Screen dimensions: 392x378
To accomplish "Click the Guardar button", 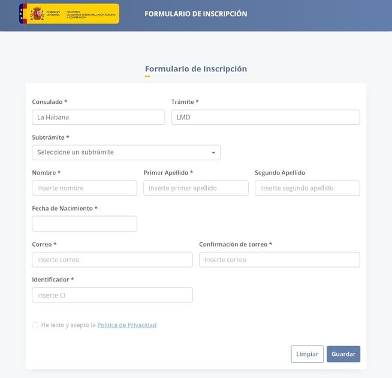I will pyautogui.click(x=343, y=354).
